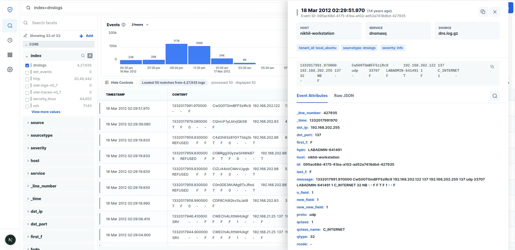
Task: Expand the severity facet
Action: [x=59, y=148]
